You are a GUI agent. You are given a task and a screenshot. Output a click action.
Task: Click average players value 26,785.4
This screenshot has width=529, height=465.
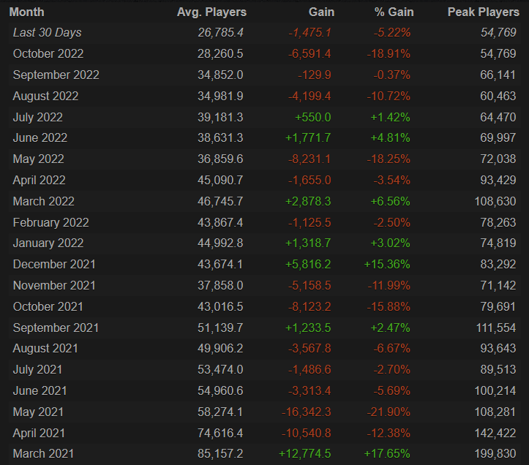[x=221, y=33]
